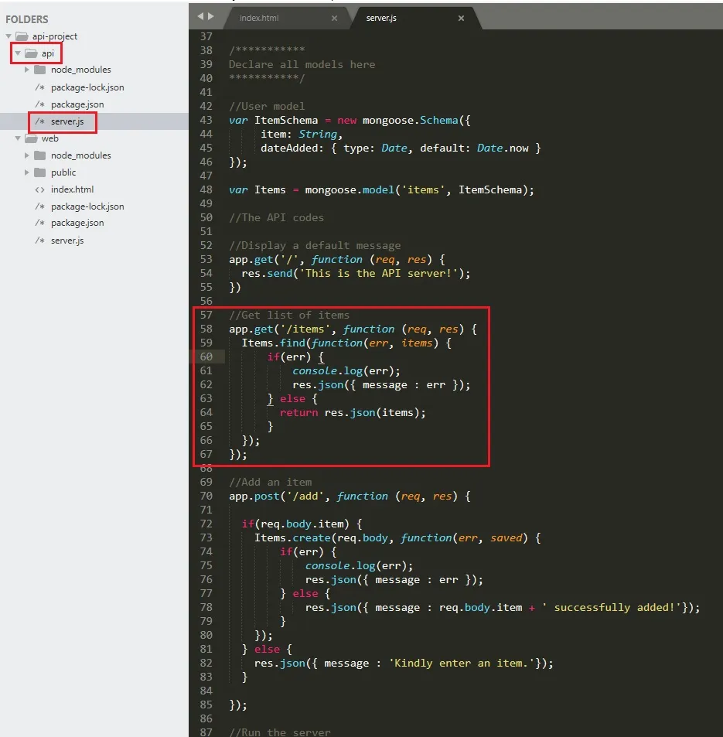Image resolution: width=723 pixels, height=737 pixels.
Task: Click 'Items.create' on line 73
Action: point(292,537)
